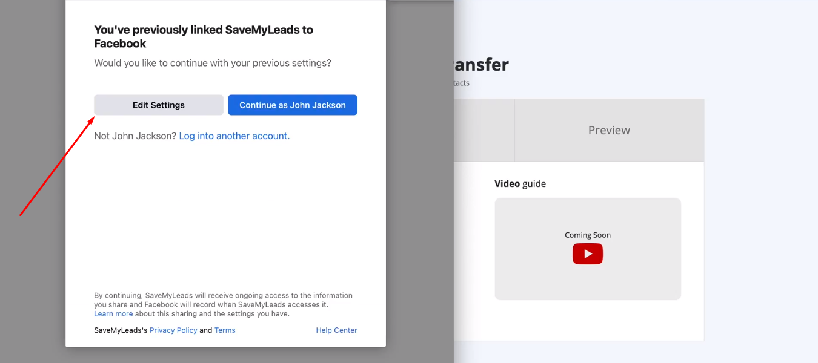Open the Terms link
The image size is (818, 363).
225,330
